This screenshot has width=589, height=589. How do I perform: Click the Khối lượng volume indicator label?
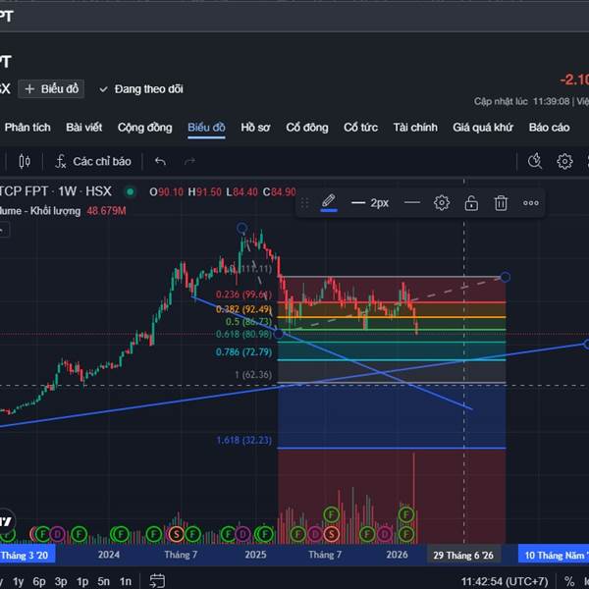pos(40,211)
